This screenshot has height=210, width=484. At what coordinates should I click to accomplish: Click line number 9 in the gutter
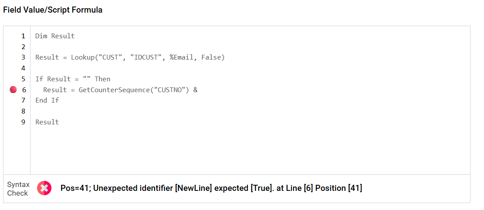click(x=23, y=122)
